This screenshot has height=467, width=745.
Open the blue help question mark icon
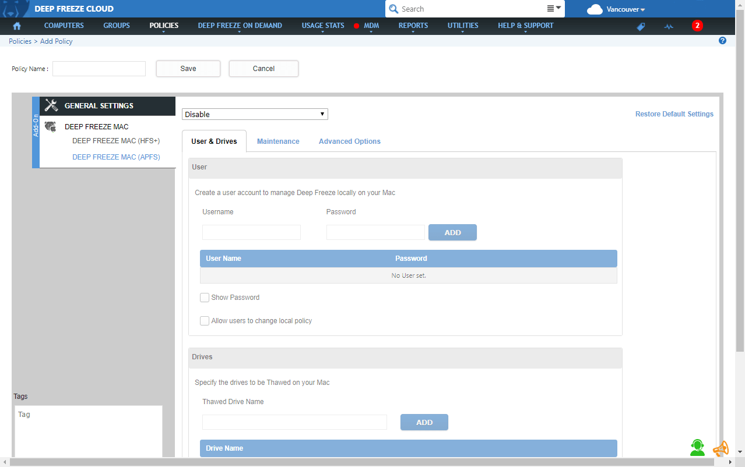click(x=723, y=41)
